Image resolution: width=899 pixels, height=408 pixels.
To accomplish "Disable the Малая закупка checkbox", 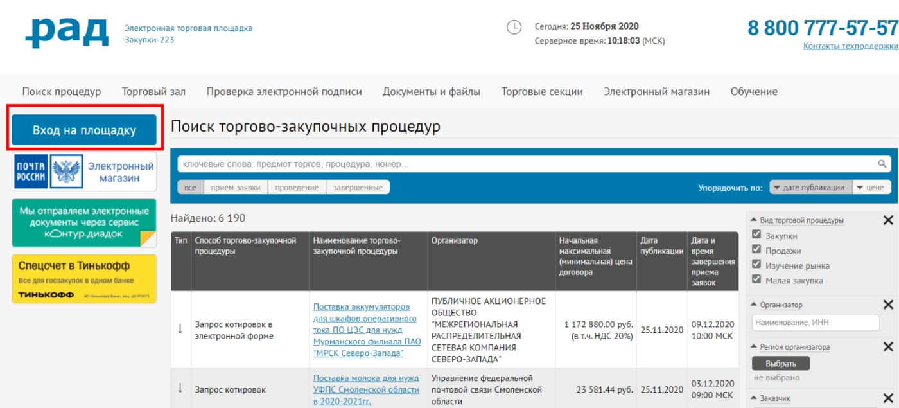I will tap(756, 279).
